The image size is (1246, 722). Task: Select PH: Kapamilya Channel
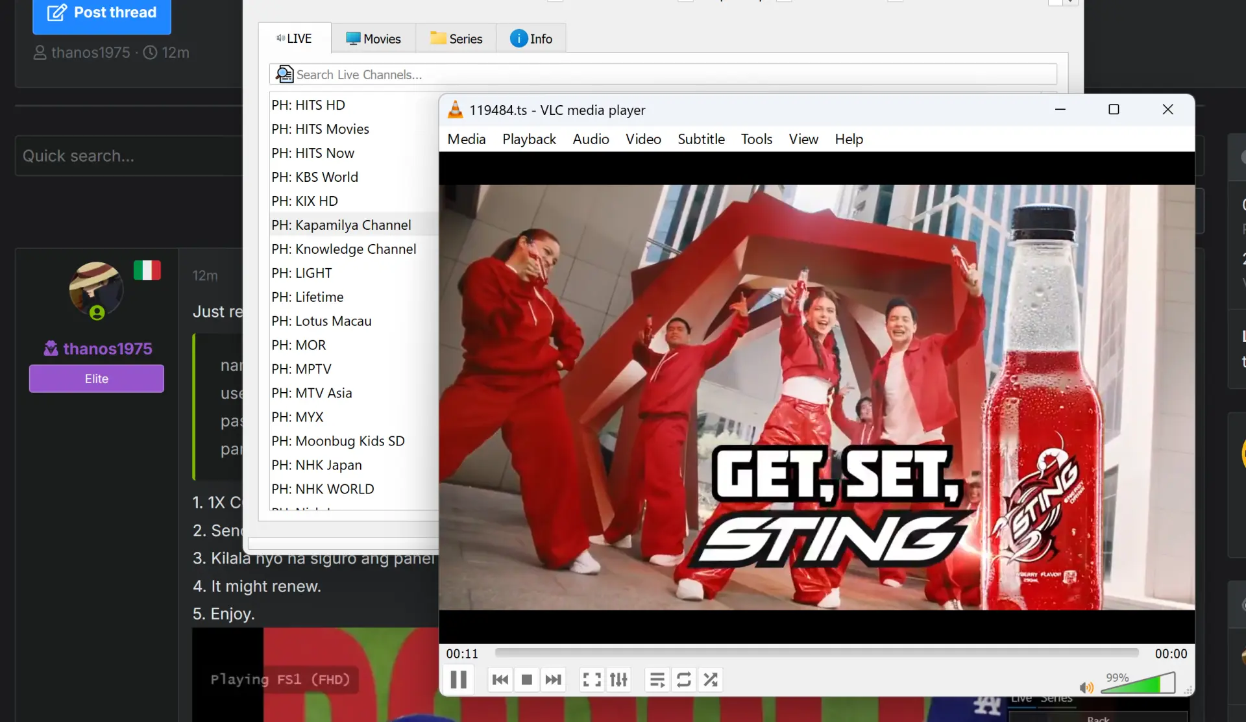[341, 225]
